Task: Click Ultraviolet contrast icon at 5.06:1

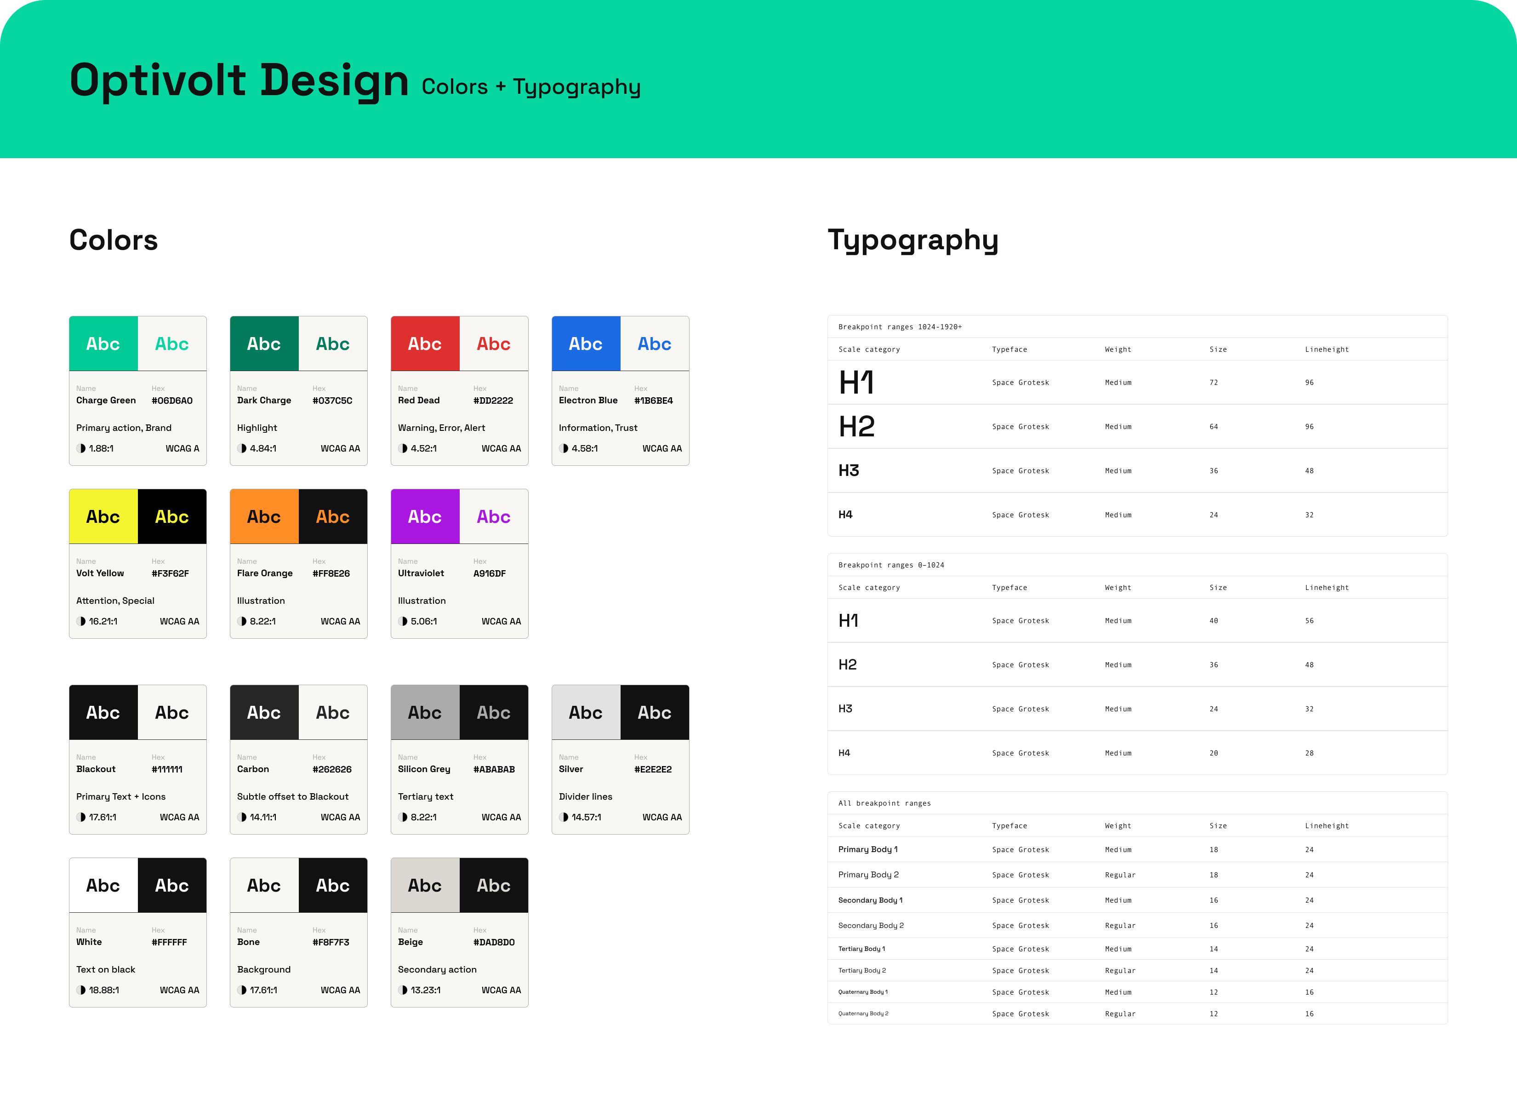Action: (x=403, y=622)
